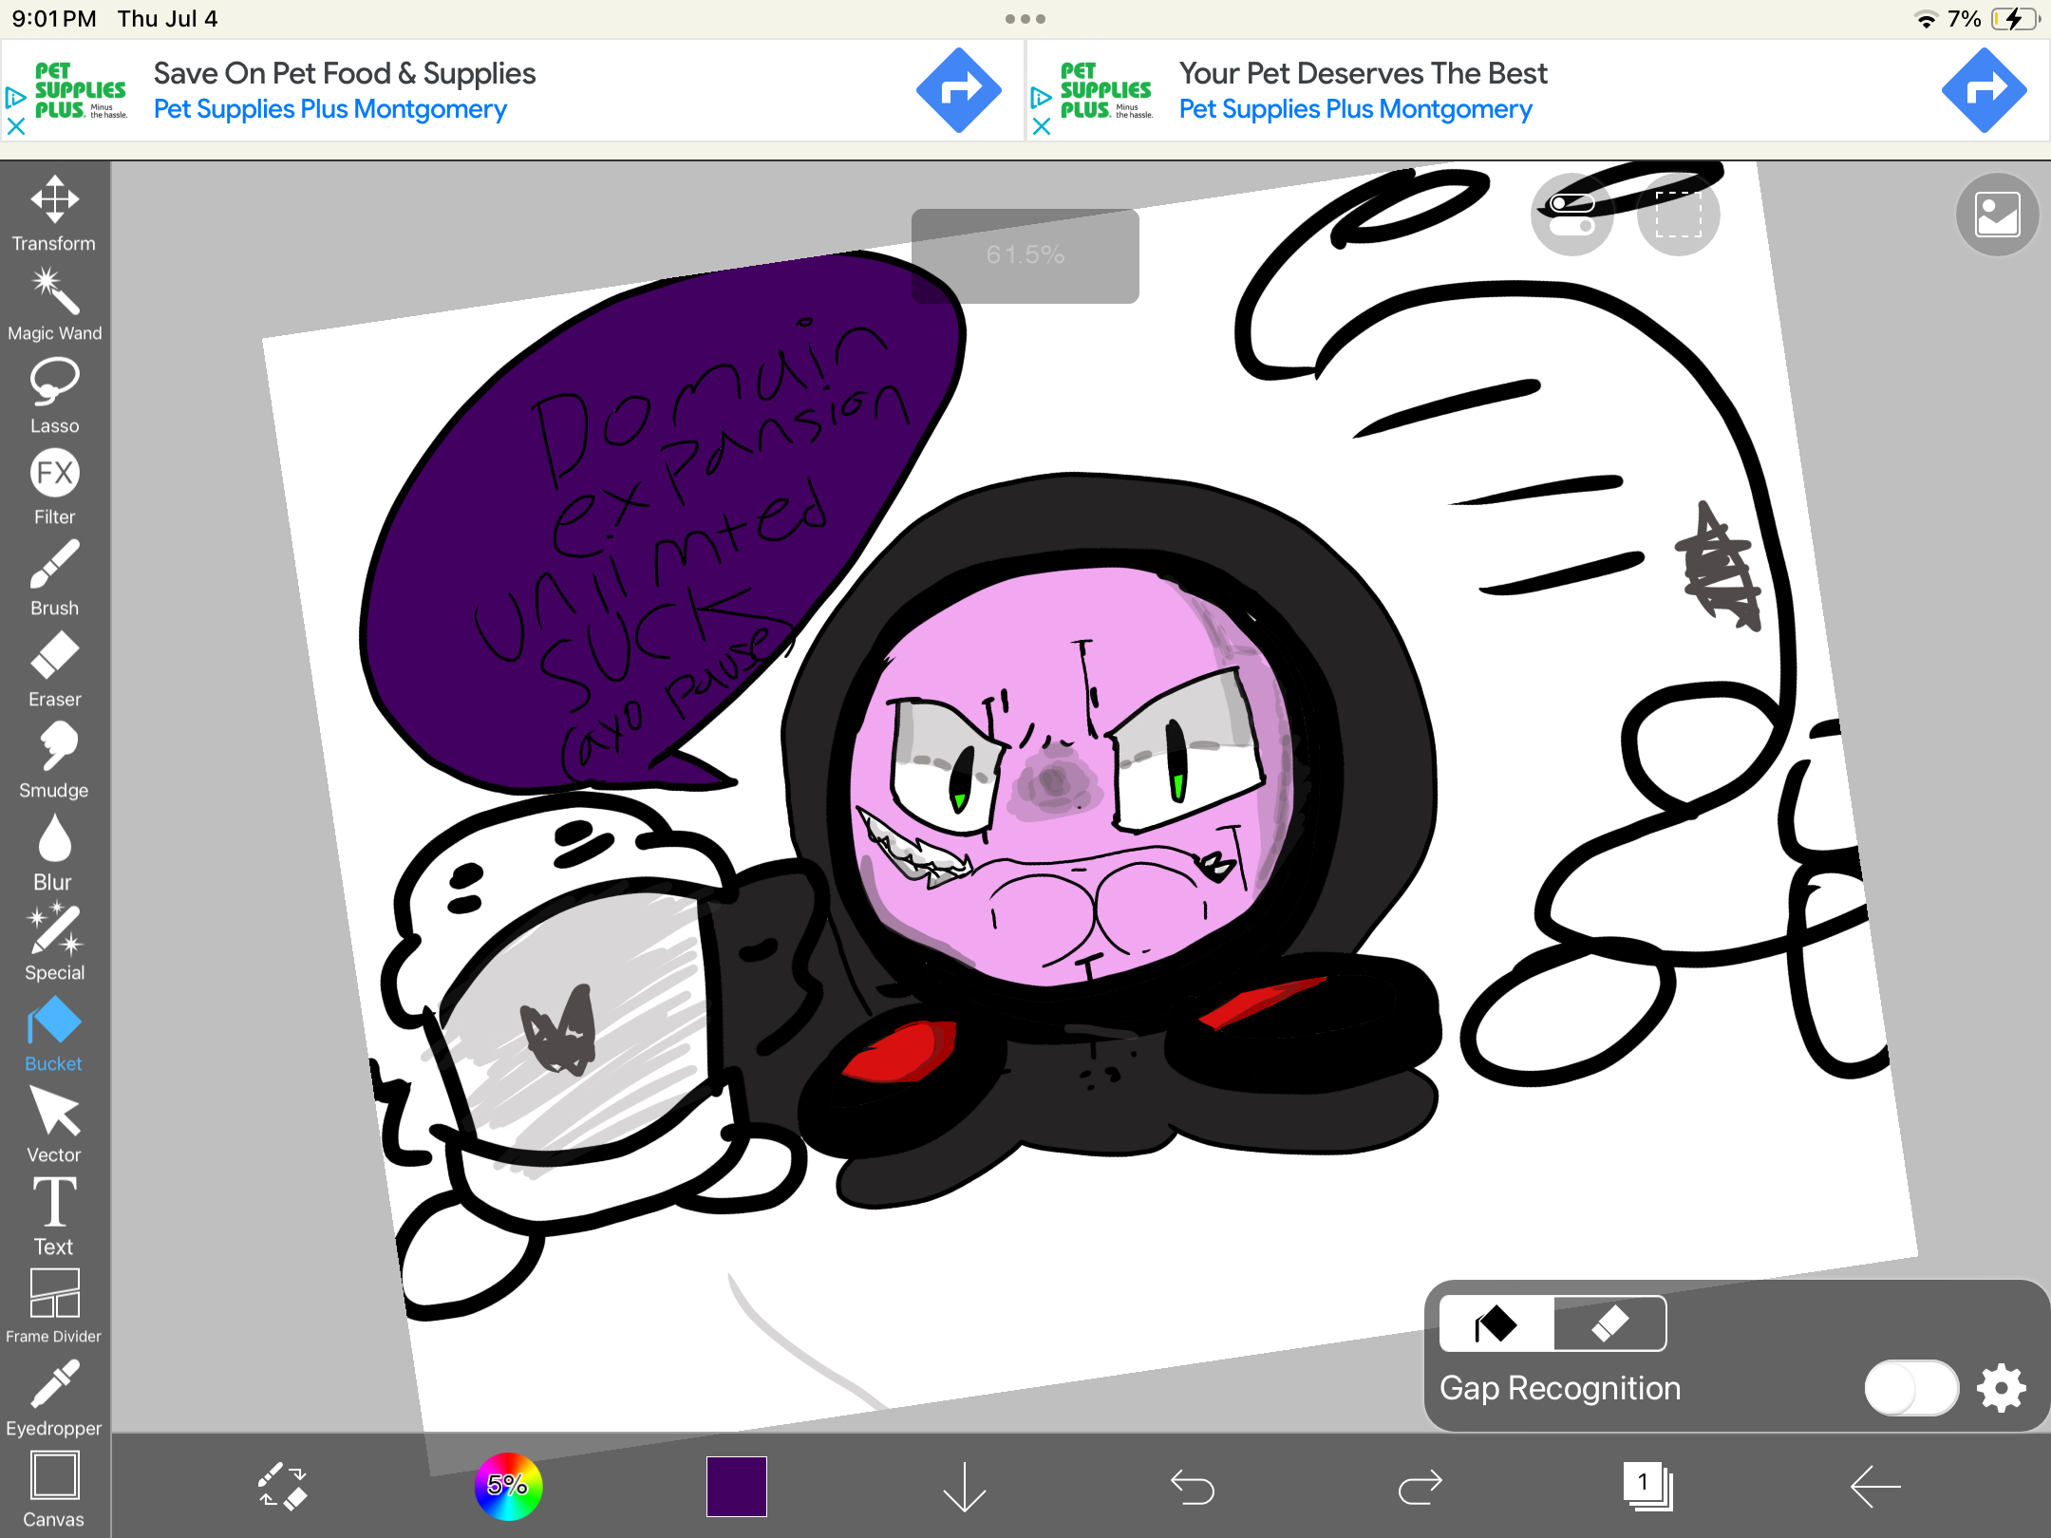Select the Eyedropper tool

[54, 1398]
